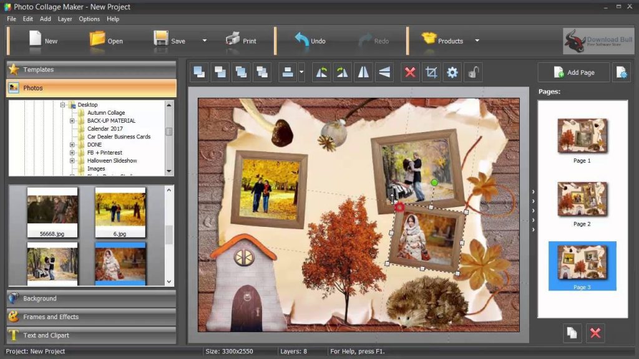
Task: Rotate the selected photo right
Action: (342, 72)
